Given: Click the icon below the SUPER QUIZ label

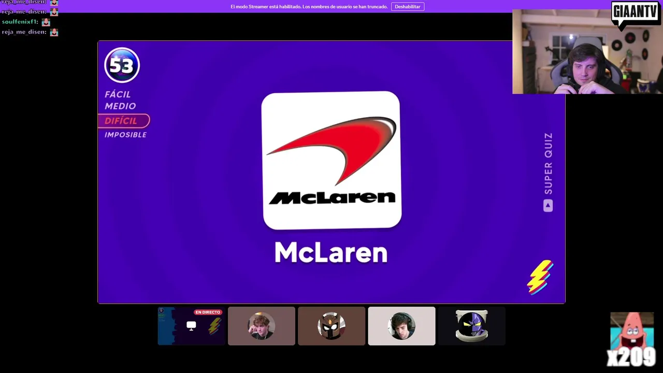Looking at the screenshot, I should 548,206.
